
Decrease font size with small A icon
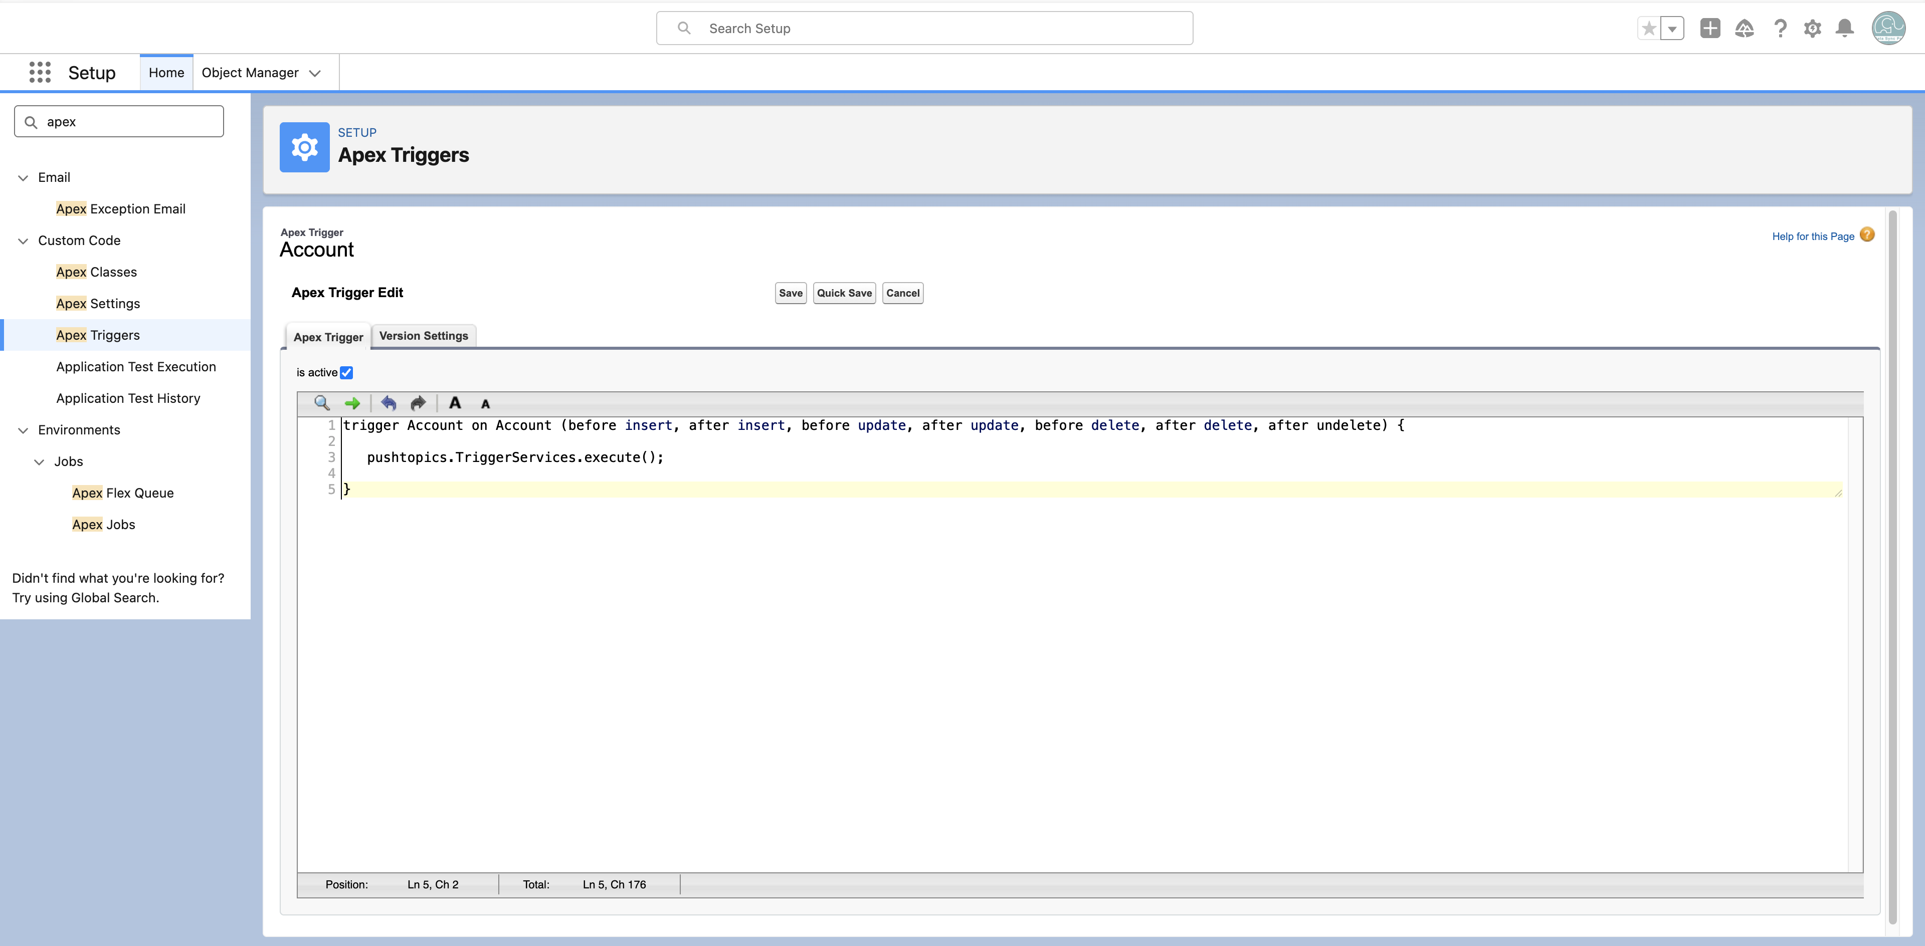485,404
